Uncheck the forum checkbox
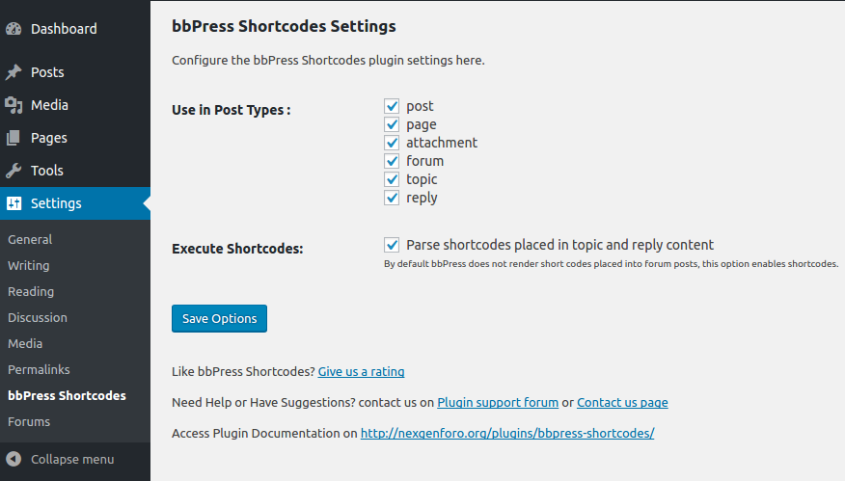845x481 pixels. click(392, 161)
